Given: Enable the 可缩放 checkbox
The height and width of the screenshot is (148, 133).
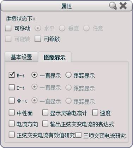Looking at the screenshot, I should (x=38, y=39).
